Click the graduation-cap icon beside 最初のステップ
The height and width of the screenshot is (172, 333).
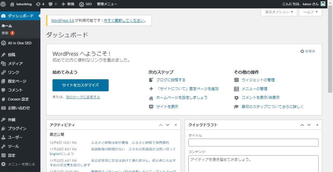[x=236, y=107]
